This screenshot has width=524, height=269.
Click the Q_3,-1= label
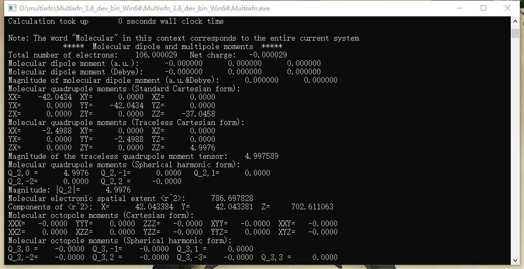[107, 249]
